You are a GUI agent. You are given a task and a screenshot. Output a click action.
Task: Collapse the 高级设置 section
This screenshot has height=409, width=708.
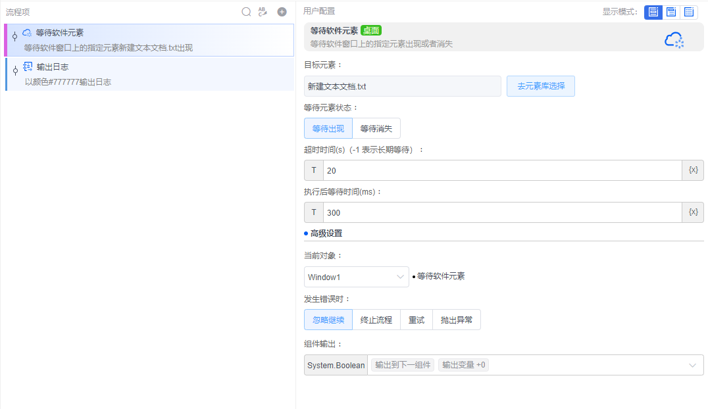click(x=321, y=233)
